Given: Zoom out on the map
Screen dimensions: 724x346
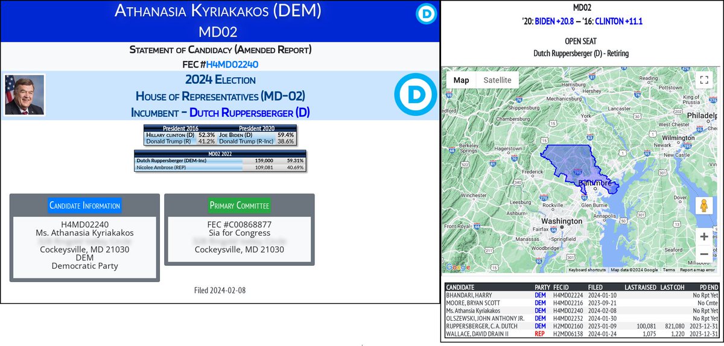Looking at the screenshot, I should click(x=703, y=254).
